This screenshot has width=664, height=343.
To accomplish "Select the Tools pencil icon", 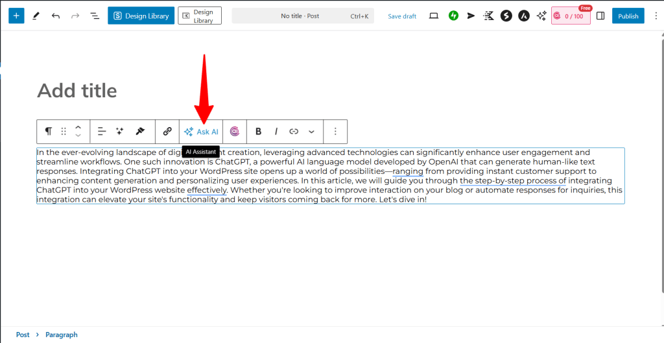I will (x=36, y=16).
